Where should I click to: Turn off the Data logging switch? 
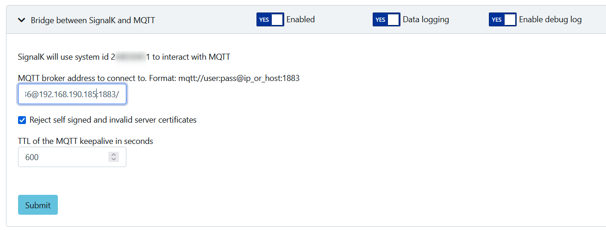click(387, 19)
